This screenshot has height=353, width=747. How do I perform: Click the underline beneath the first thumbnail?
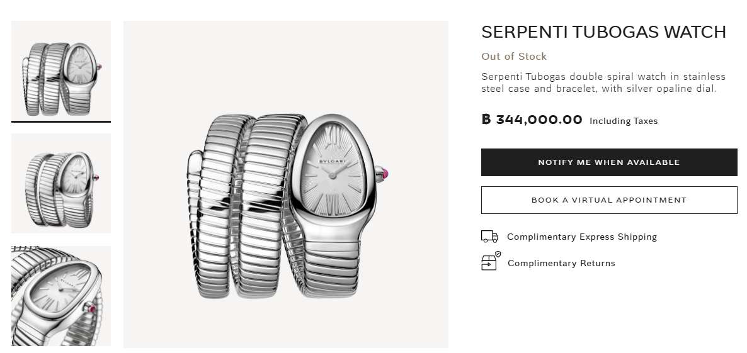[x=61, y=121]
